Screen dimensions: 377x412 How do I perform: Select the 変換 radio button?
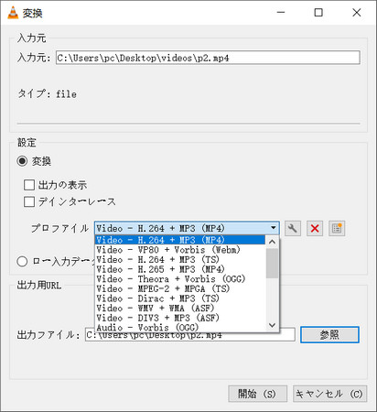coord(22,161)
